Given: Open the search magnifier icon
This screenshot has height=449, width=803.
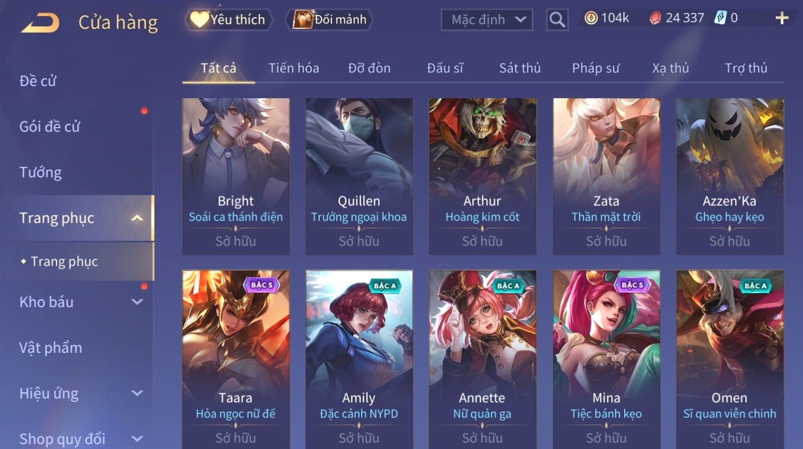Looking at the screenshot, I should pyautogui.click(x=557, y=20).
